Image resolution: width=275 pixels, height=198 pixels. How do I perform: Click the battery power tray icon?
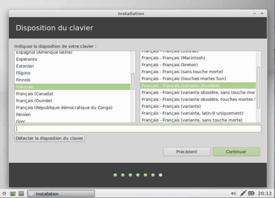coord(251,194)
